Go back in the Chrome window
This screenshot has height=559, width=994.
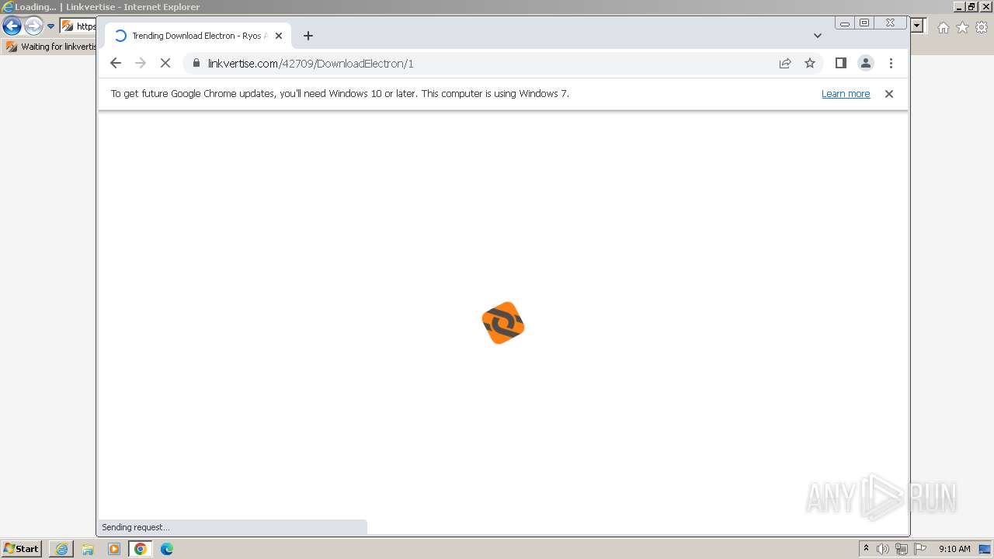point(116,63)
